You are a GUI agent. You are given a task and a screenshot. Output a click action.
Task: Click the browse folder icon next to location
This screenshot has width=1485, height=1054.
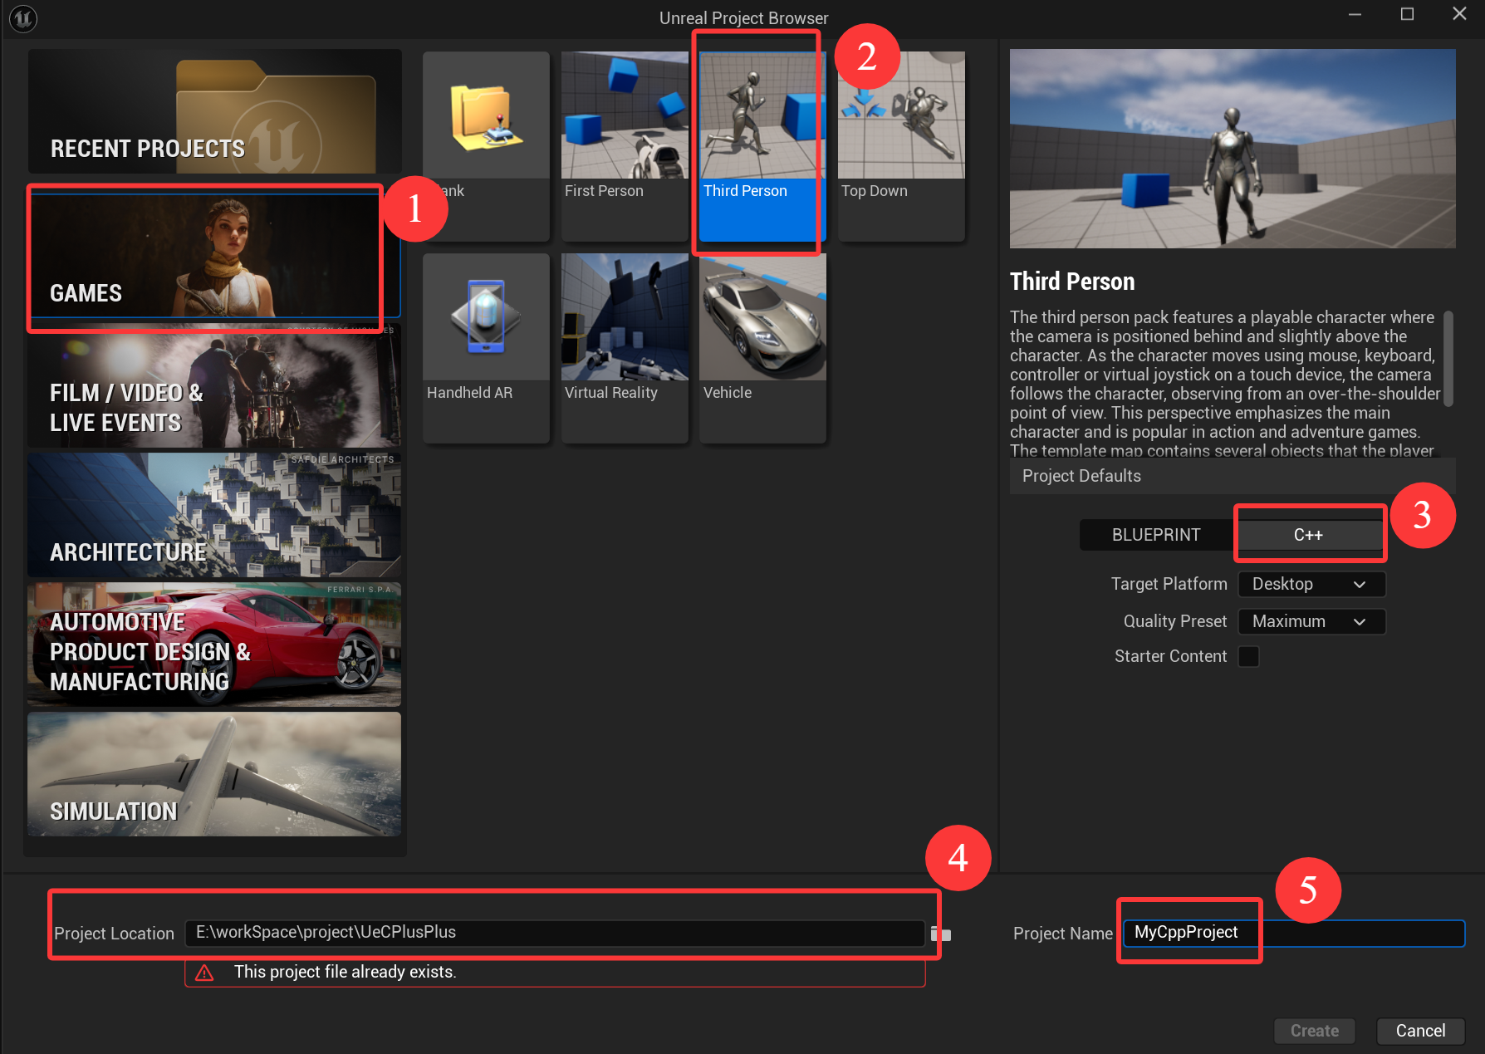pyautogui.click(x=940, y=934)
